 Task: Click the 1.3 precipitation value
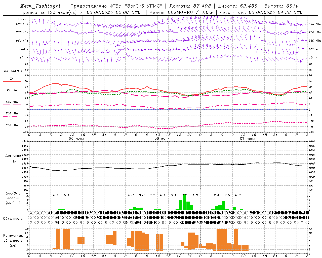(x=195, y=195)
